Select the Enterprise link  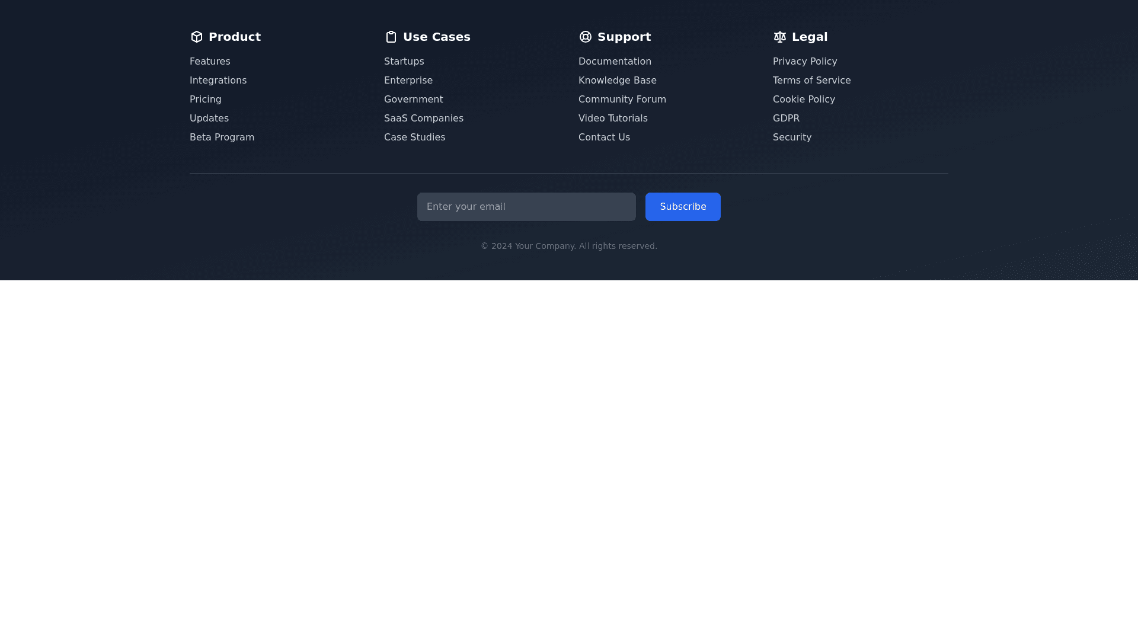click(x=408, y=81)
